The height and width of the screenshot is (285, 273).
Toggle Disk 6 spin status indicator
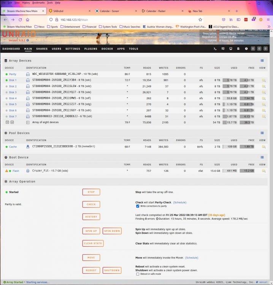(x=6, y=111)
